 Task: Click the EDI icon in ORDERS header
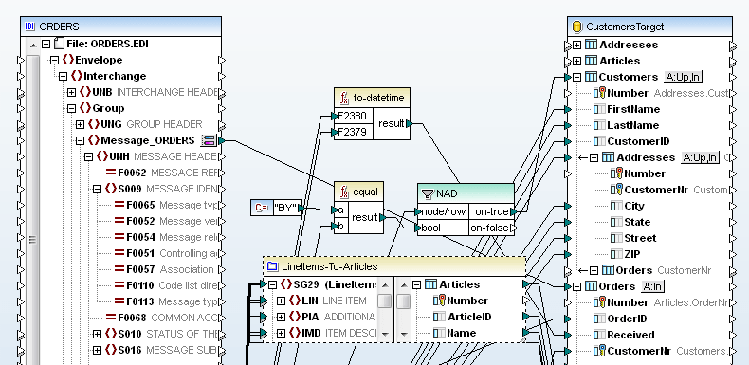click(29, 27)
